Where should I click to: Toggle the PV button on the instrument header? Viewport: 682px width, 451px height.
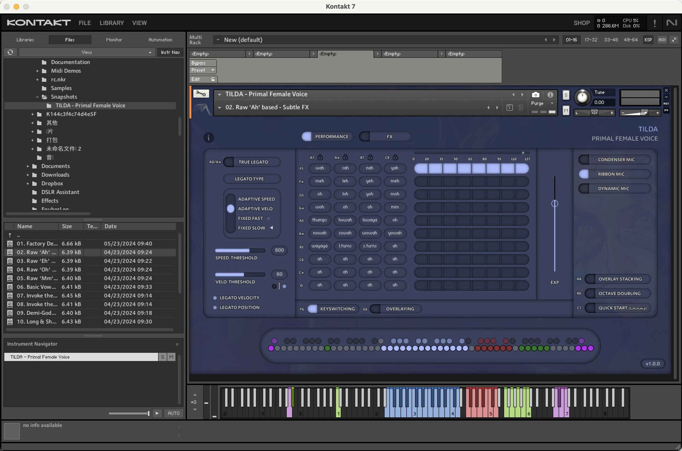pos(666,110)
